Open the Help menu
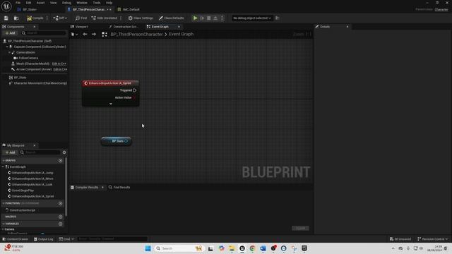This screenshot has height=254, width=452. click(109, 3)
